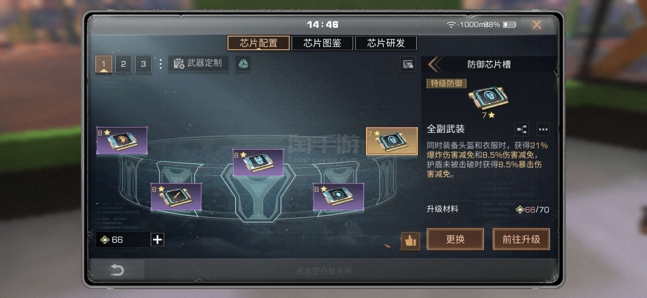Switch to the 芯片研发 tab
Viewport: 647px width, 298px height.
(386, 43)
